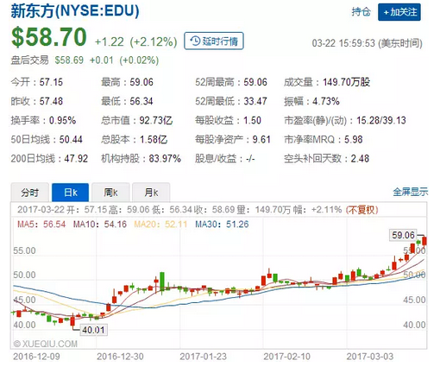Click 最高：59.06 daily high
This screenshot has height=367, width=440.
[x=127, y=82]
